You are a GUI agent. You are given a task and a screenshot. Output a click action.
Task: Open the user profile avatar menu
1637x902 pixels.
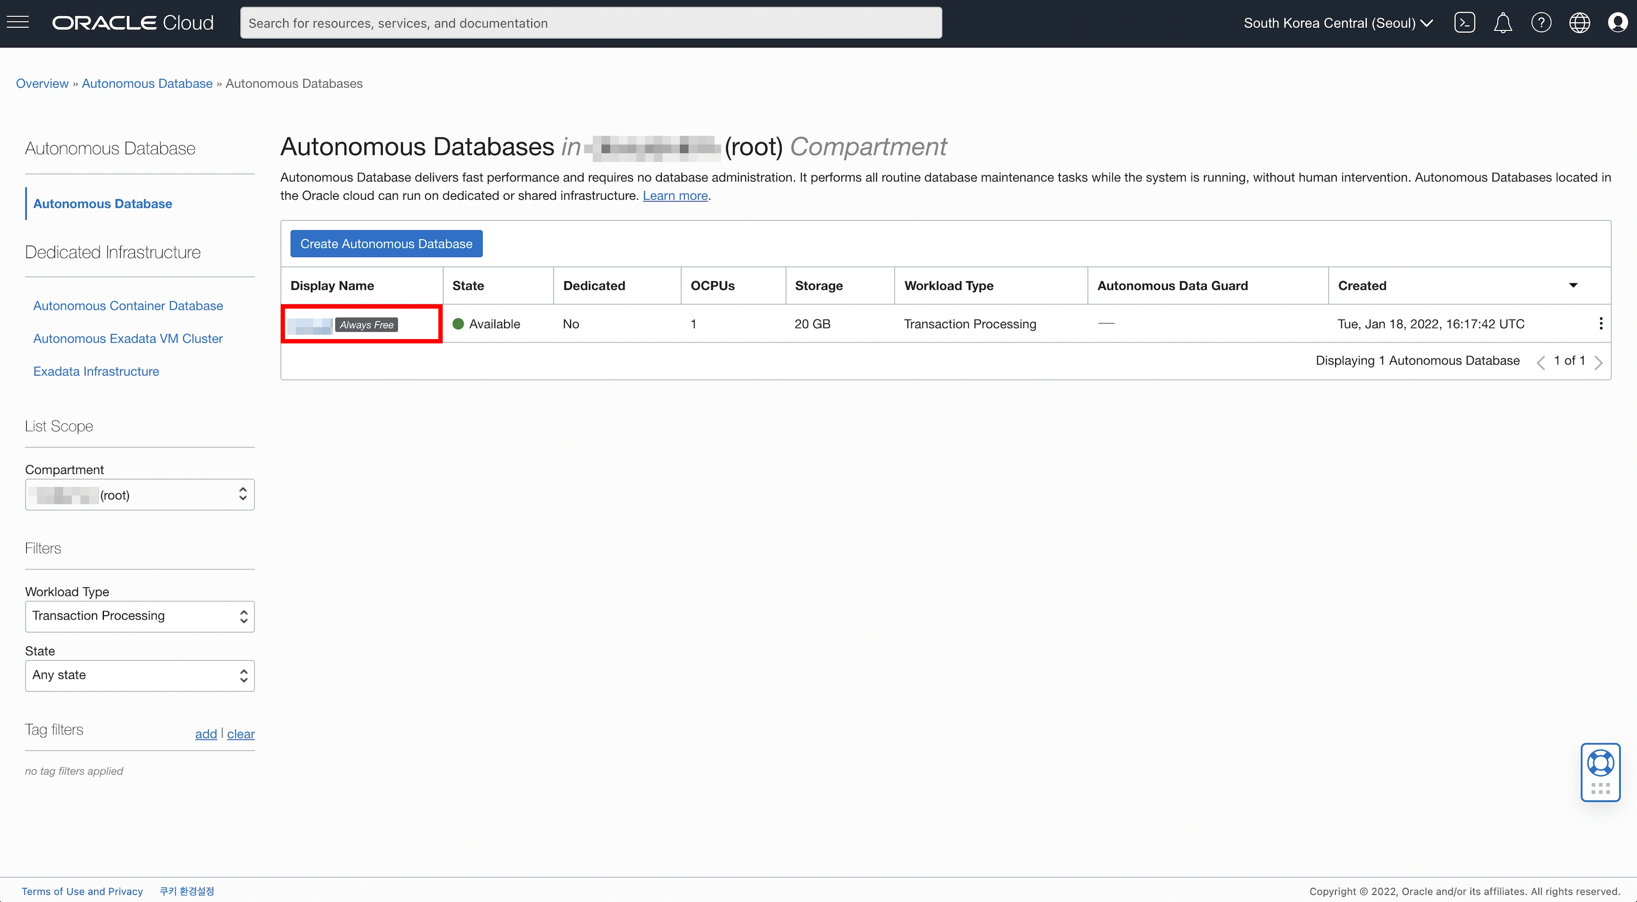tap(1617, 23)
